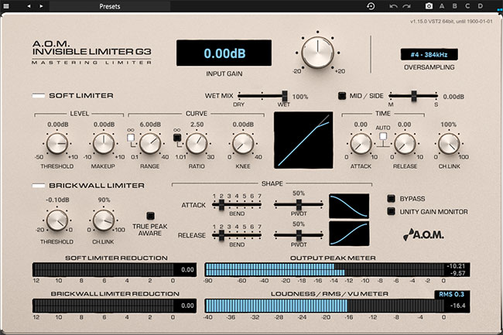This screenshot has height=335, width=503.
Task: Click the history reset icon
Action: pyautogui.click(x=371, y=6)
